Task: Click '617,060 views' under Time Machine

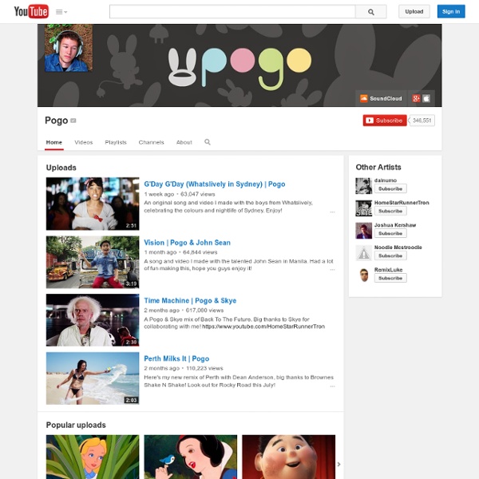Action: click(204, 310)
